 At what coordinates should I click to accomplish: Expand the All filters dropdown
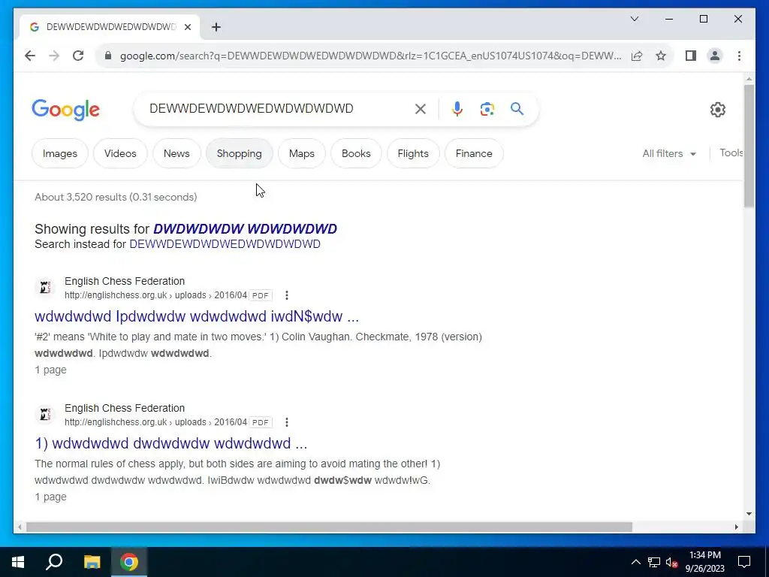pyautogui.click(x=669, y=153)
